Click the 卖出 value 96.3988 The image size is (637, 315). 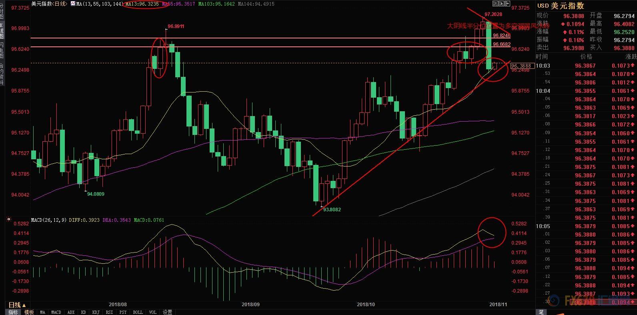point(574,48)
